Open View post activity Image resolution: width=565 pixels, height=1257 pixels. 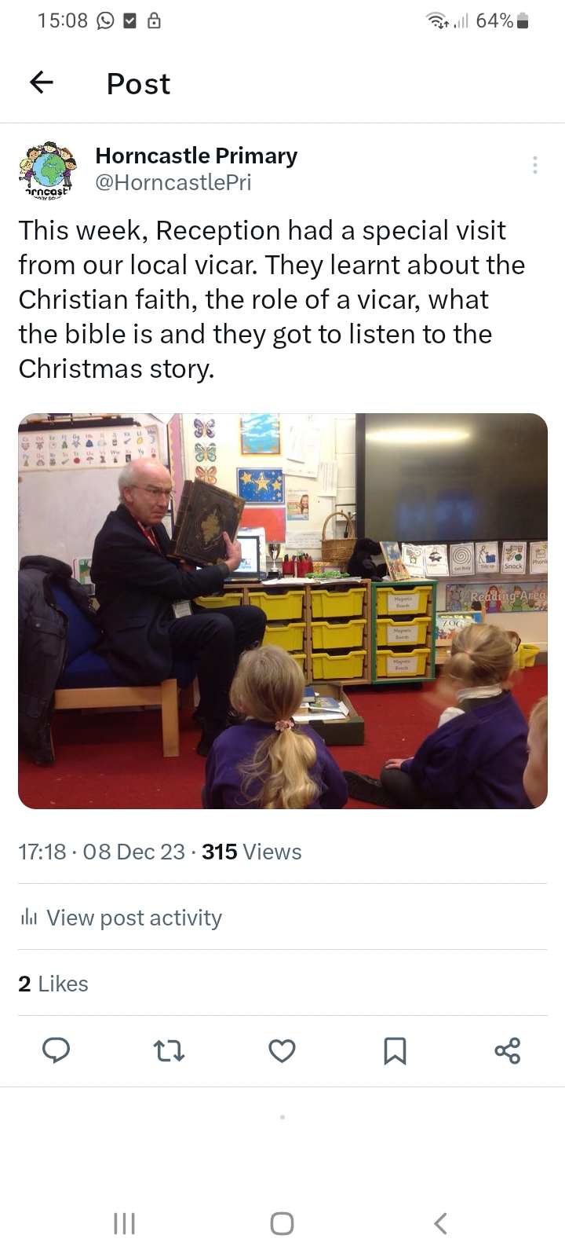[x=134, y=918]
